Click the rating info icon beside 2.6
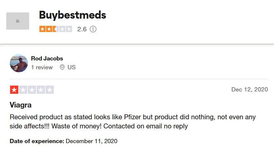This screenshot has width=274, height=148. click(x=93, y=29)
